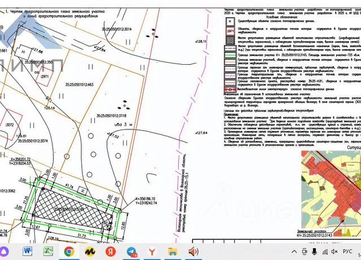This screenshot has width=361, height=260.
Task: Switch the РУС input language indicator
Action: (x=347, y=251)
